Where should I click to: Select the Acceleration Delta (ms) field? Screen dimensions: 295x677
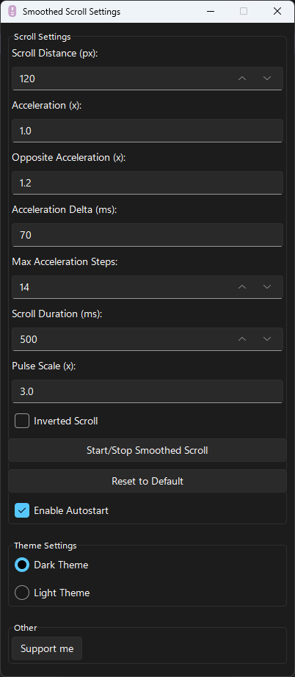pyautogui.click(x=147, y=235)
